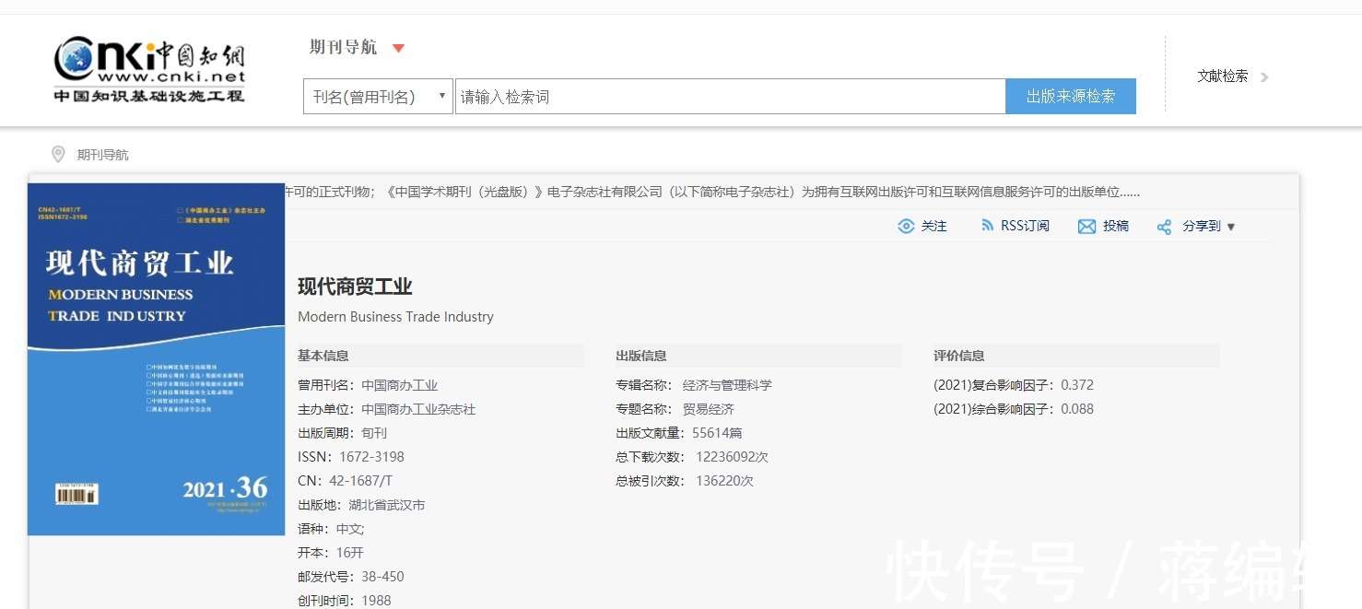Click the Modern Business Trade Industry subtitle
The height and width of the screenshot is (609, 1362).
coord(395,317)
